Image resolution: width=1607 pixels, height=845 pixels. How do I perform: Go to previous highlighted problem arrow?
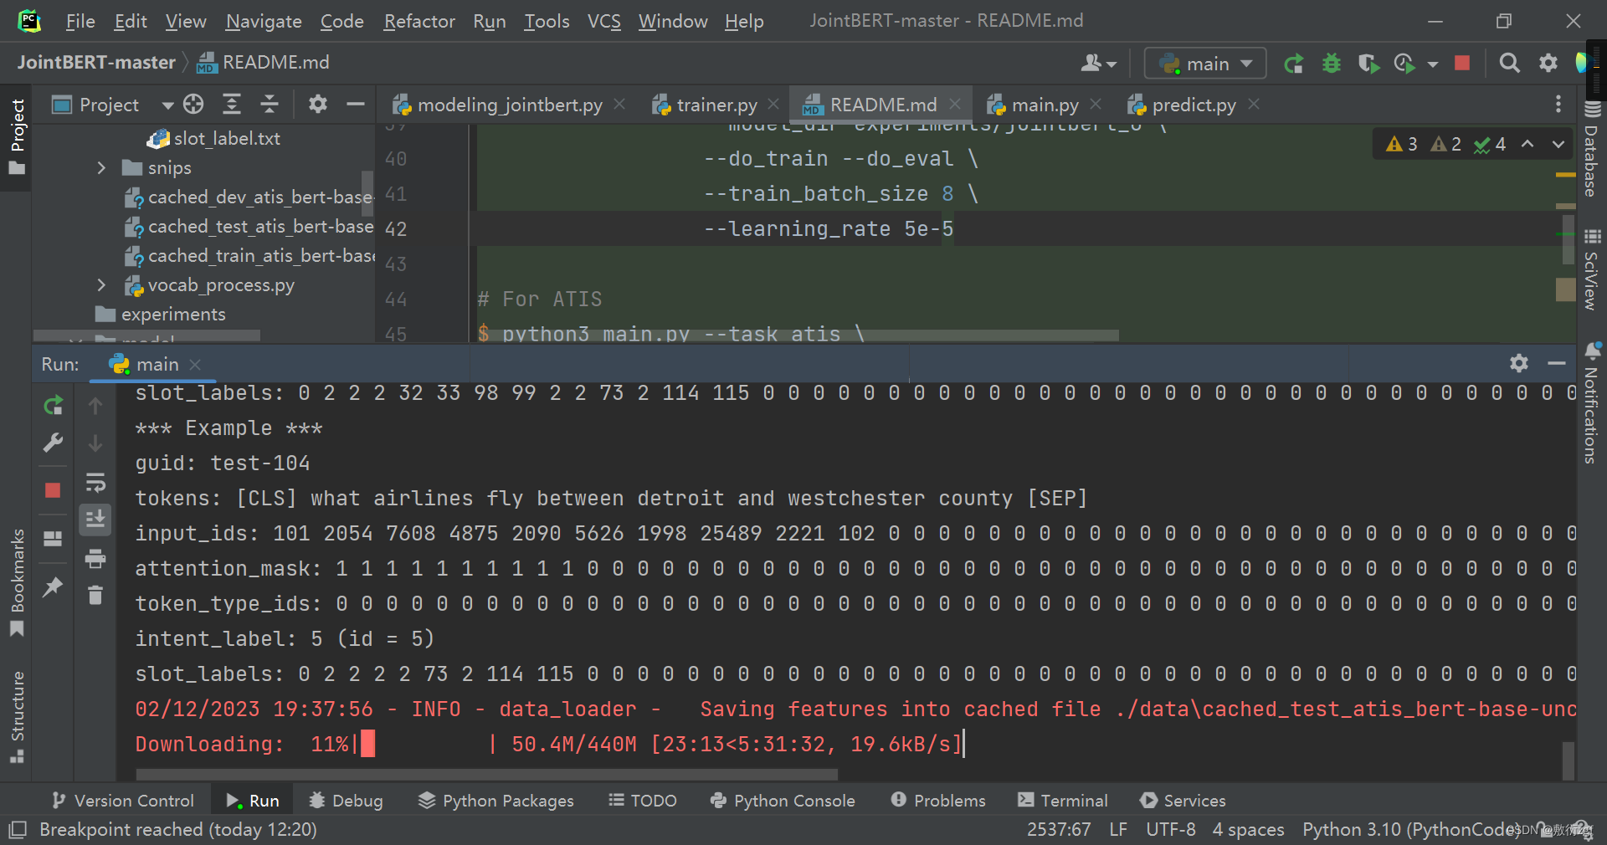coord(1527,144)
